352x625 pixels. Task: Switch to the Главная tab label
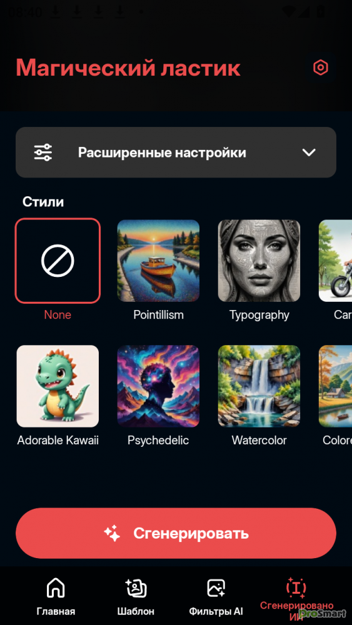56,611
